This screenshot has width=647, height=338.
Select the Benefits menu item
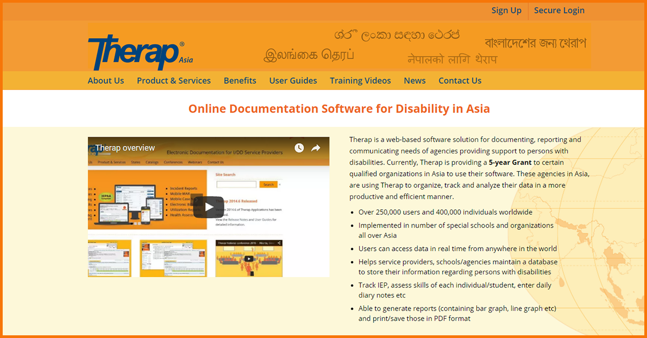[x=240, y=80]
